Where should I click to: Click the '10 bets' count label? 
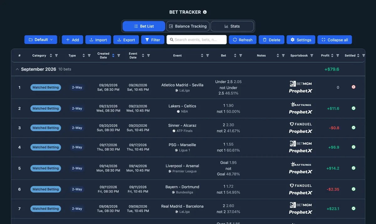click(65, 69)
